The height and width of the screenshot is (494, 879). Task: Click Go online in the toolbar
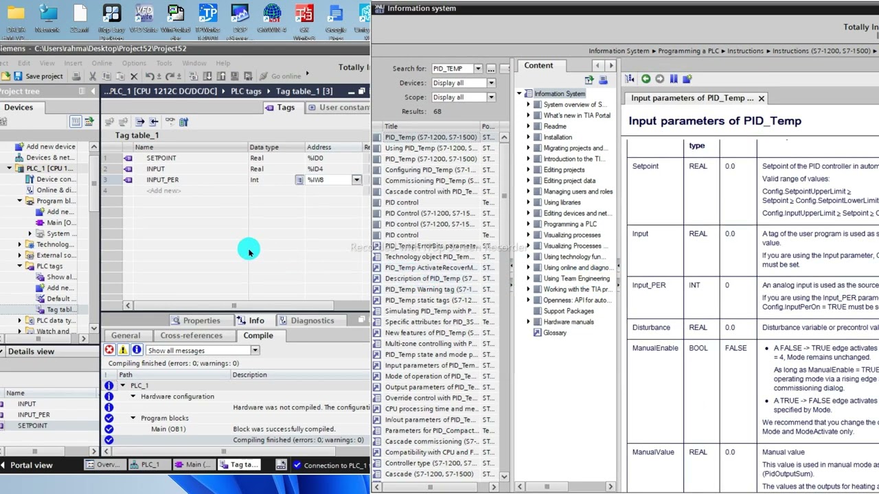(x=279, y=76)
